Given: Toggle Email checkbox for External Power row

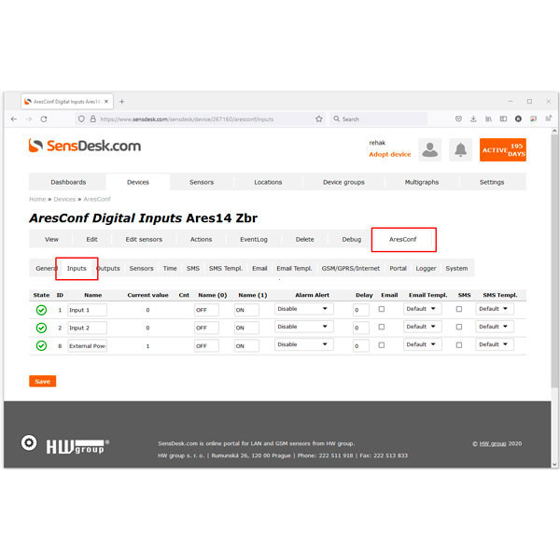Looking at the screenshot, I should (382, 344).
